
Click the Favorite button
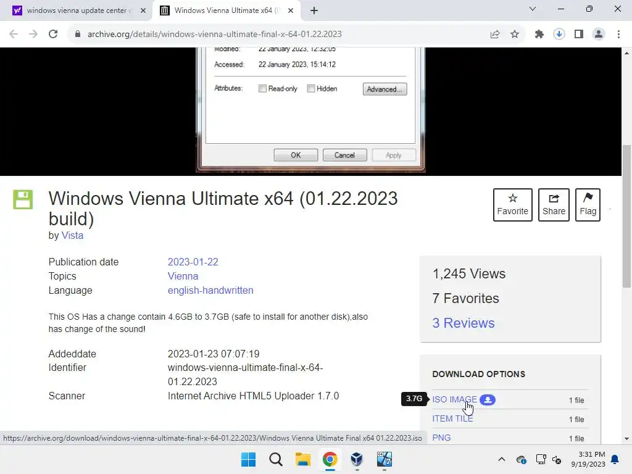click(x=513, y=205)
